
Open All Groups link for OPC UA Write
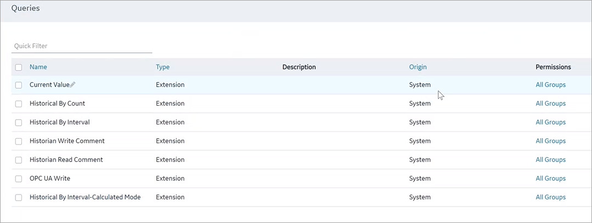pyautogui.click(x=550, y=178)
